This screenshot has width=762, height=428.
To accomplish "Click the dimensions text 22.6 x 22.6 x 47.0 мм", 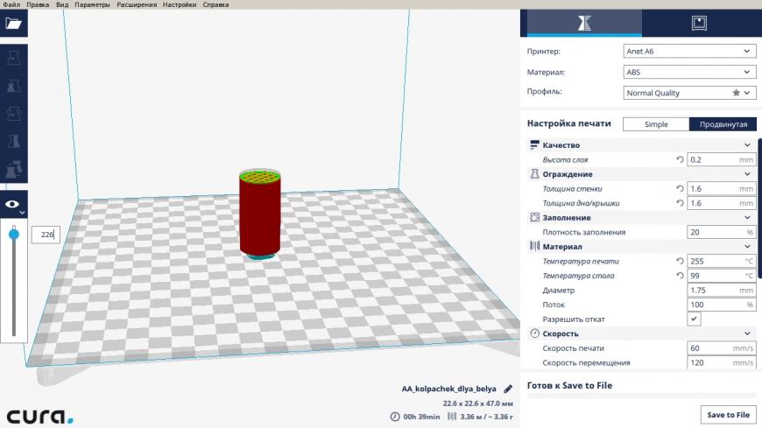I will click(x=477, y=403).
